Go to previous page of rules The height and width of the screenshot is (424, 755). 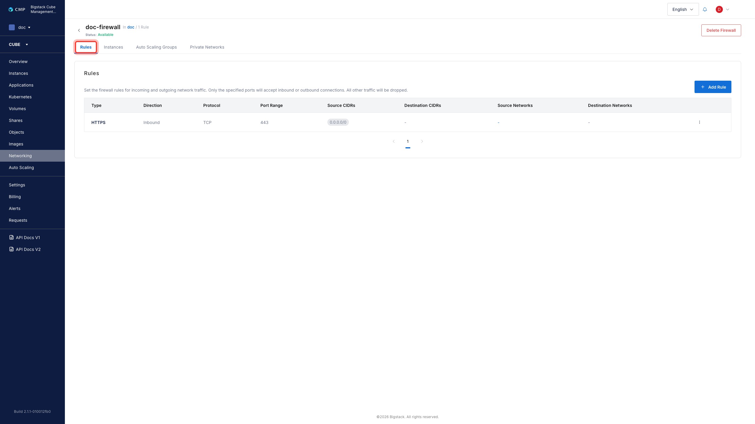tap(394, 141)
